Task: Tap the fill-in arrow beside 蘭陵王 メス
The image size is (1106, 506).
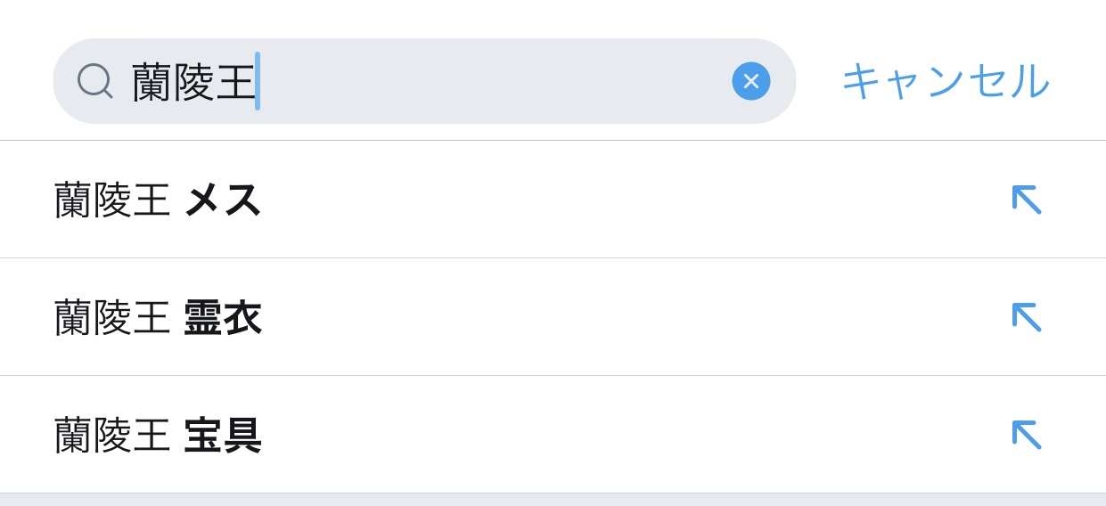Action: pos(1026,200)
